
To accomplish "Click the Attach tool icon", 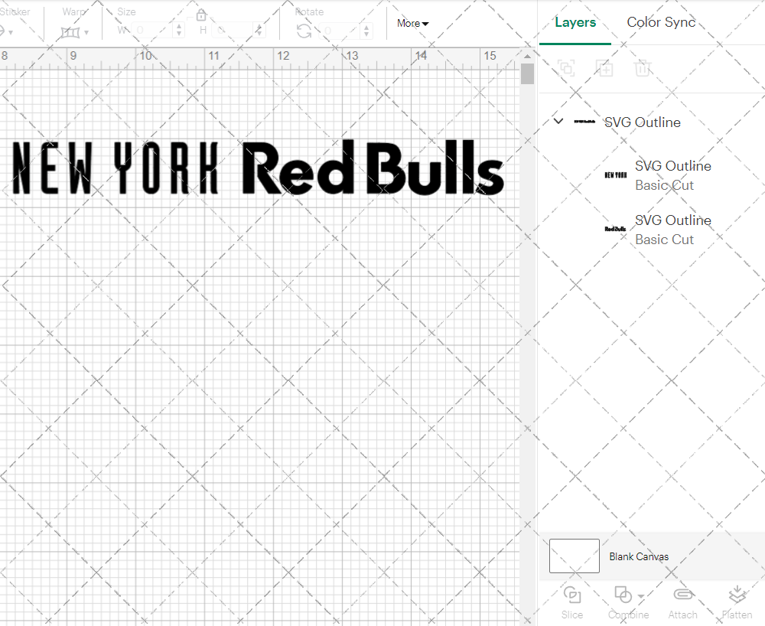I will pyautogui.click(x=683, y=595).
